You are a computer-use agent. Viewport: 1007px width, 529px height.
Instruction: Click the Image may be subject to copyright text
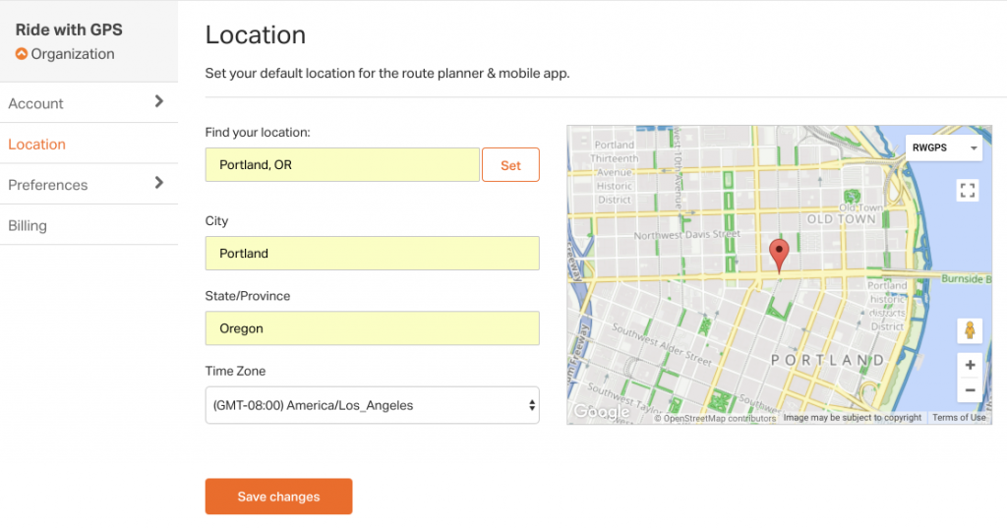point(853,417)
